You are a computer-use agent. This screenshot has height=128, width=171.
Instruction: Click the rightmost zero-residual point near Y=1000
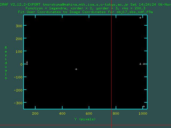(144, 64)
